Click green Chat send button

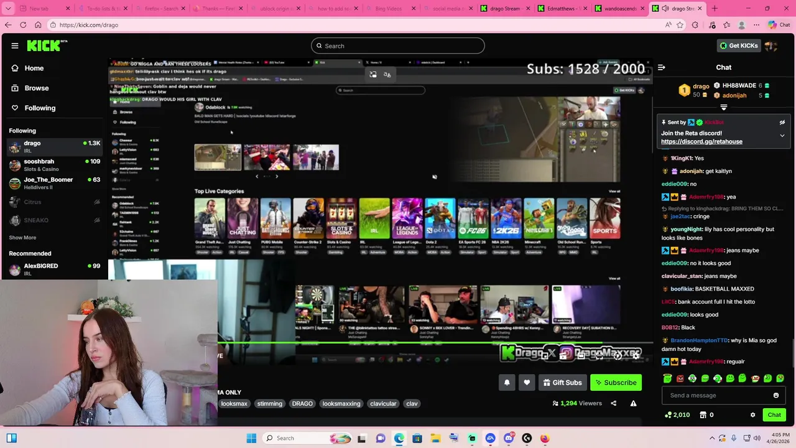[x=774, y=415]
